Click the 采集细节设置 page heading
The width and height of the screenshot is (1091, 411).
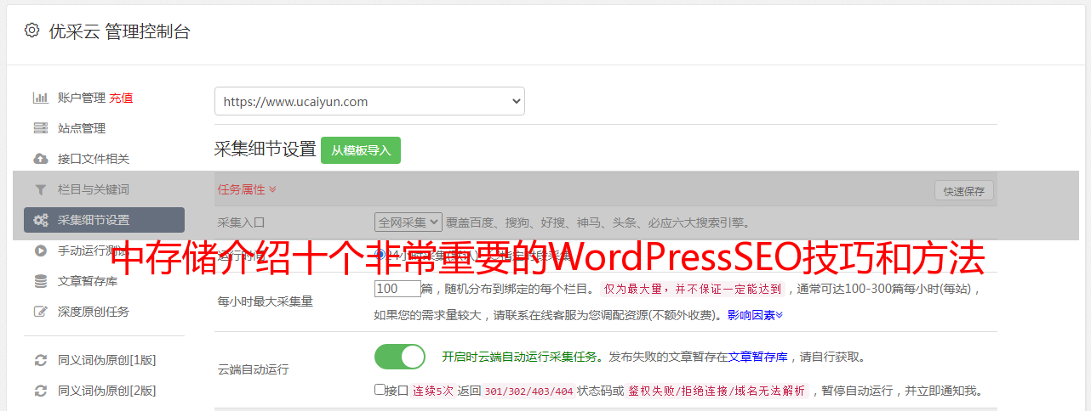[266, 149]
